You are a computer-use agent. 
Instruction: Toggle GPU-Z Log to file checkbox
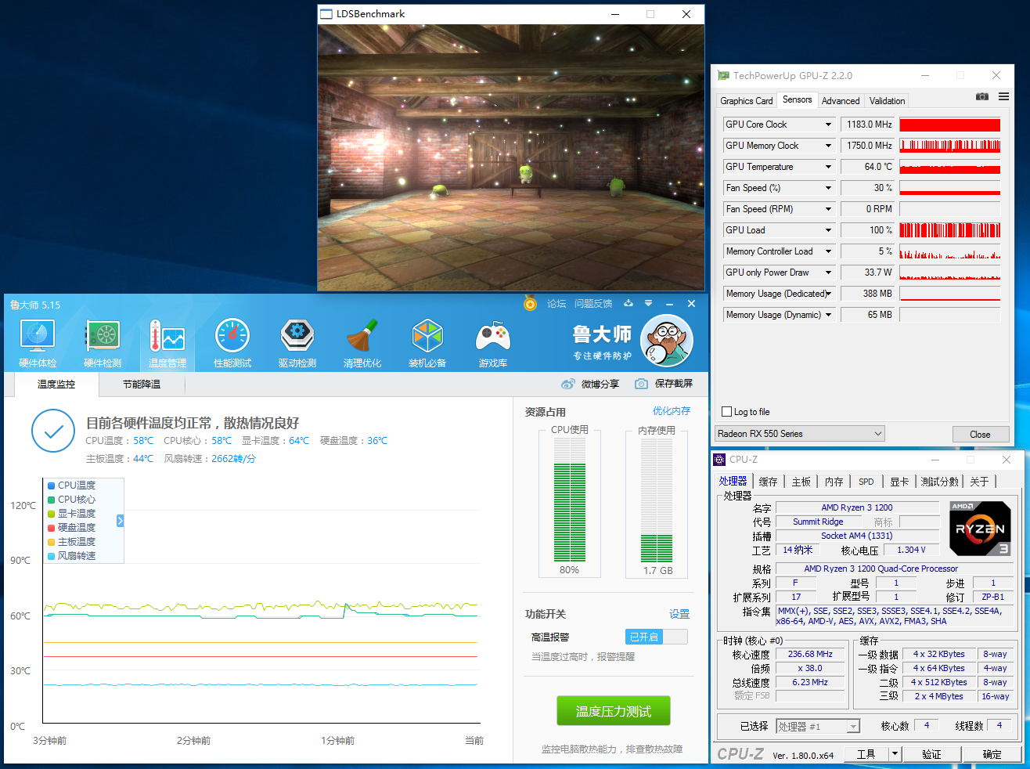pos(726,412)
